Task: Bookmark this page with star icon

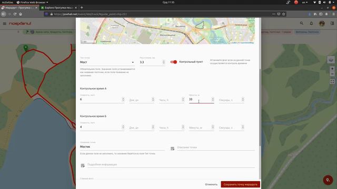Action: [x=284, y=14]
